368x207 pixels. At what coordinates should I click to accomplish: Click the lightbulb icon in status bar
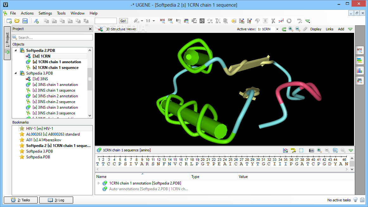tap(355, 200)
